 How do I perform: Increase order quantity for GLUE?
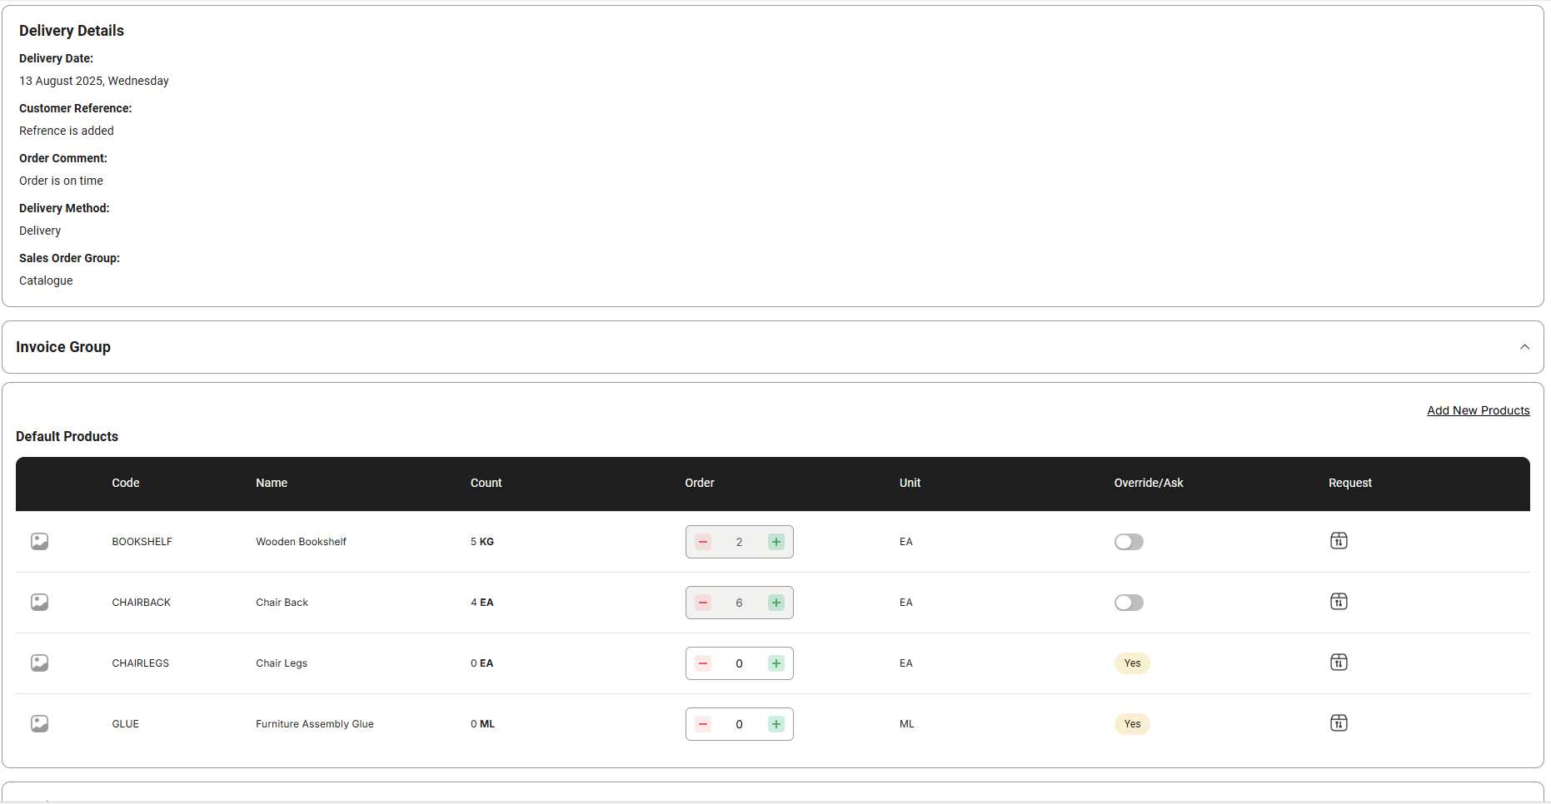pyautogui.click(x=776, y=724)
